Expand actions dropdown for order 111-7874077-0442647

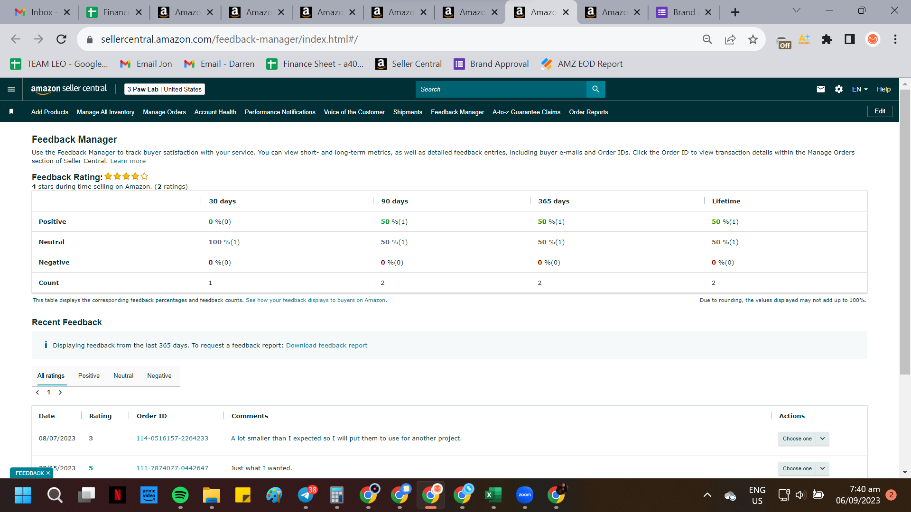(x=822, y=468)
